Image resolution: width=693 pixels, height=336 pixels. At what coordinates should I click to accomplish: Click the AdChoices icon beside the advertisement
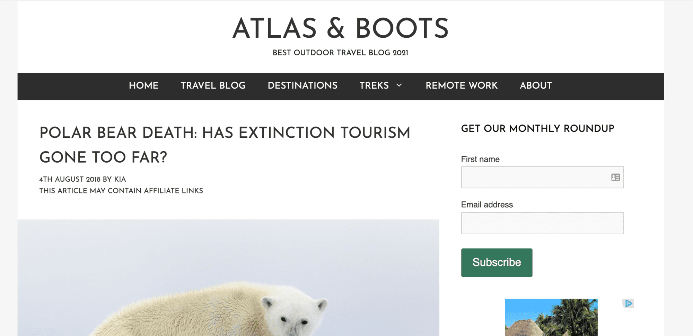click(628, 303)
